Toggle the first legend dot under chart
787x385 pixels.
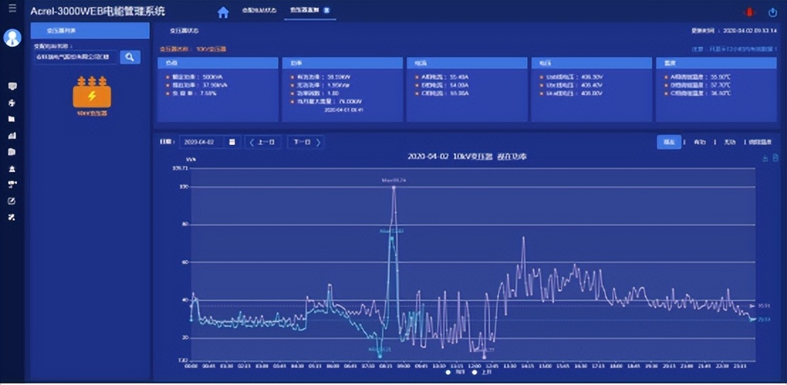coord(448,372)
